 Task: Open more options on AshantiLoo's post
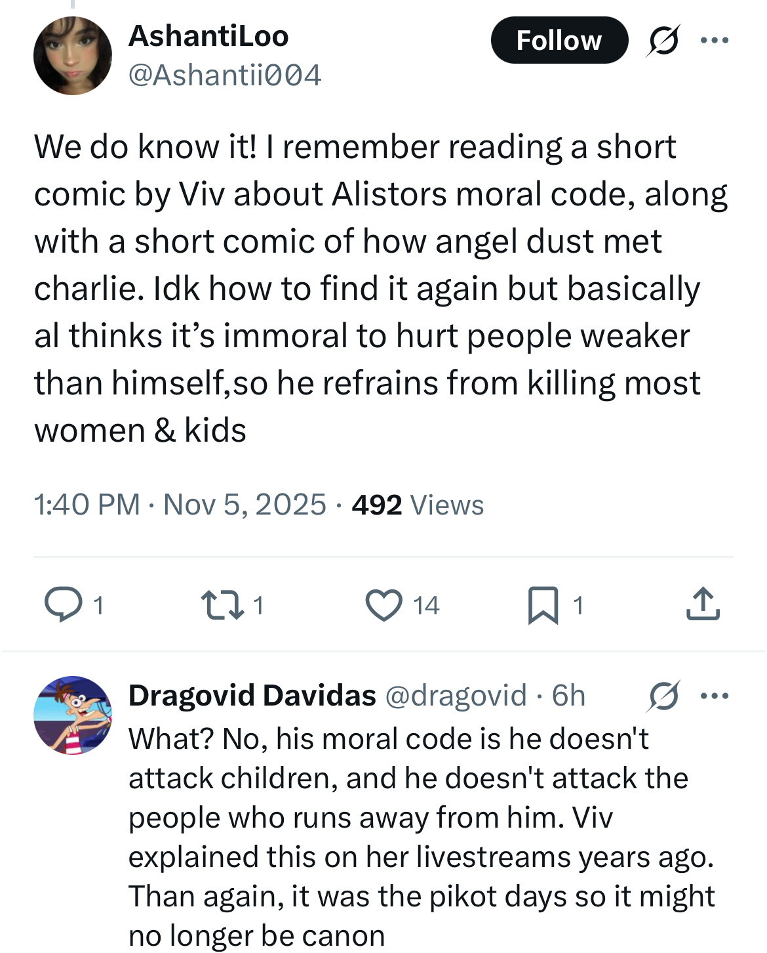tap(715, 41)
